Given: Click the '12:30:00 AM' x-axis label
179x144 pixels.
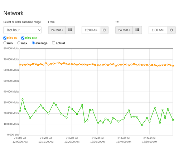Looking at the screenshot, I should pos(98,142).
